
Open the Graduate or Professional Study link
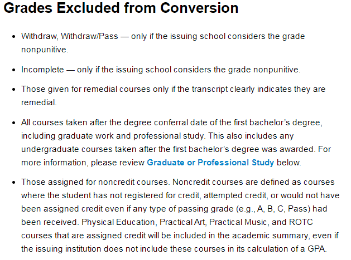point(210,163)
